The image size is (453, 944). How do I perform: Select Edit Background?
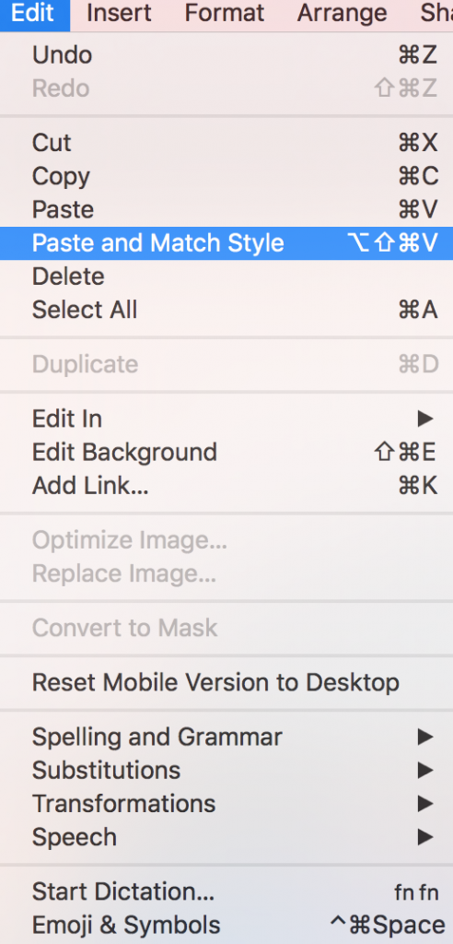[226, 452]
